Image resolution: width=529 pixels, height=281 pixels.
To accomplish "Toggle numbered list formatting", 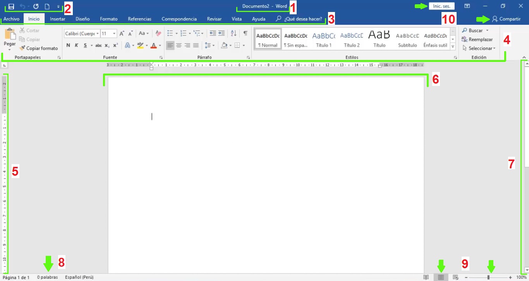I will (x=184, y=33).
